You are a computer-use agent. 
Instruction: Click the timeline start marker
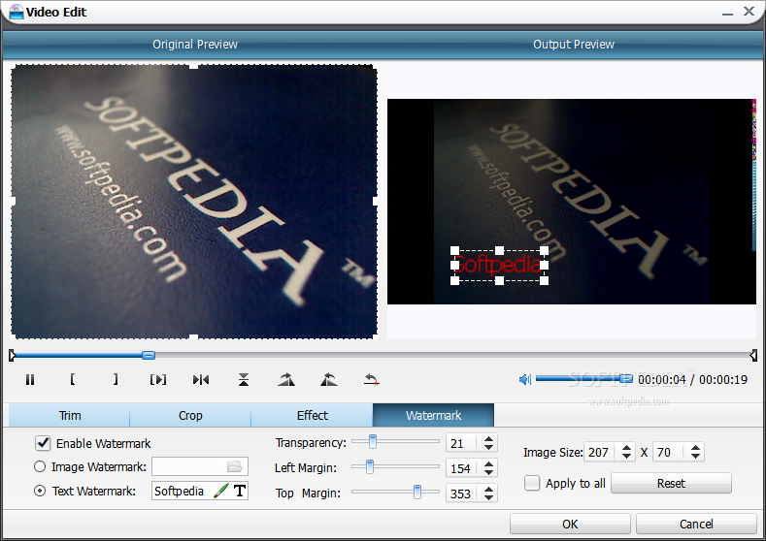[12, 355]
